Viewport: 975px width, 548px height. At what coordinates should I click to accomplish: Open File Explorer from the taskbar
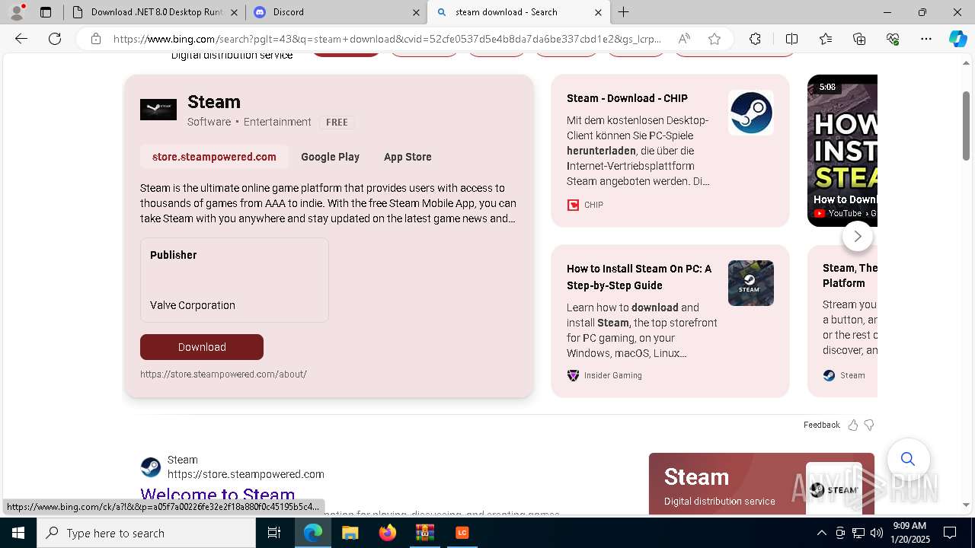click(x=350, y=533)
